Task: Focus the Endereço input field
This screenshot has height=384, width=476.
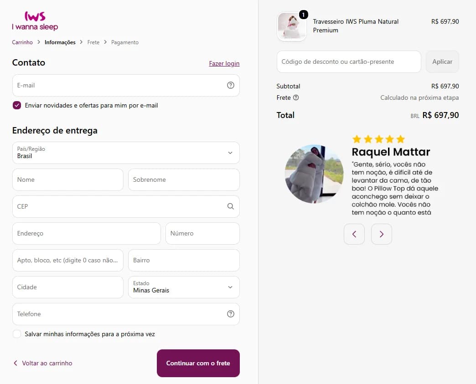Action: [x=87, y=234]
